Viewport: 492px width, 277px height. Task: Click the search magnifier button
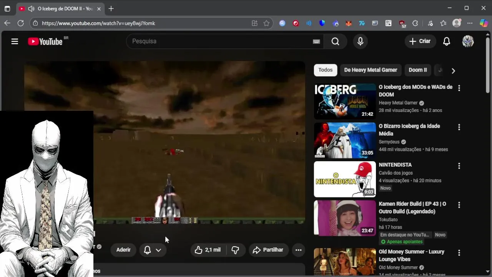335,41
